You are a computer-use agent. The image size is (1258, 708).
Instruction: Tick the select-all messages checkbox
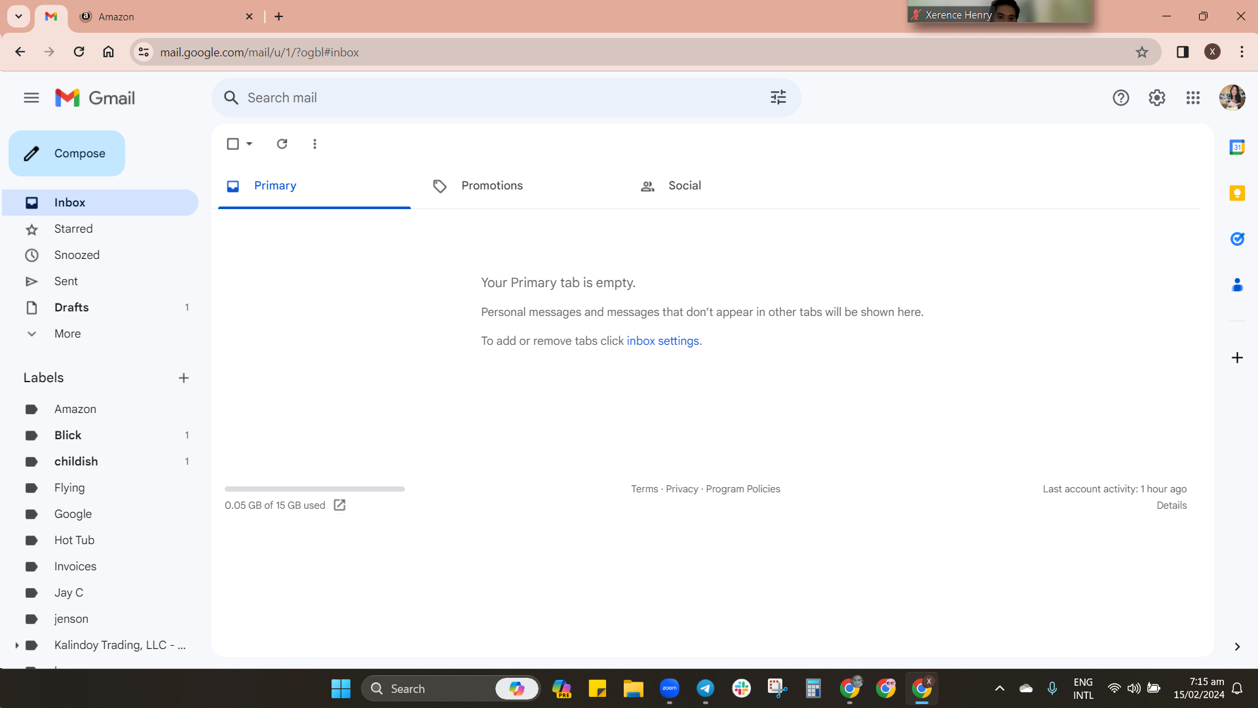click(233, 144)
